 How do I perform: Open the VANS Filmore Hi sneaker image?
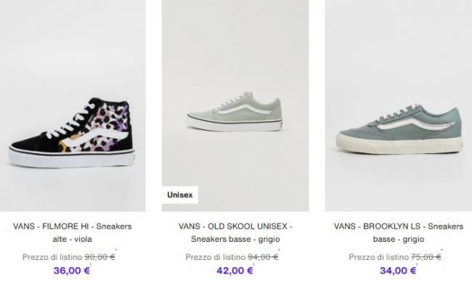(x=72, y=131)
